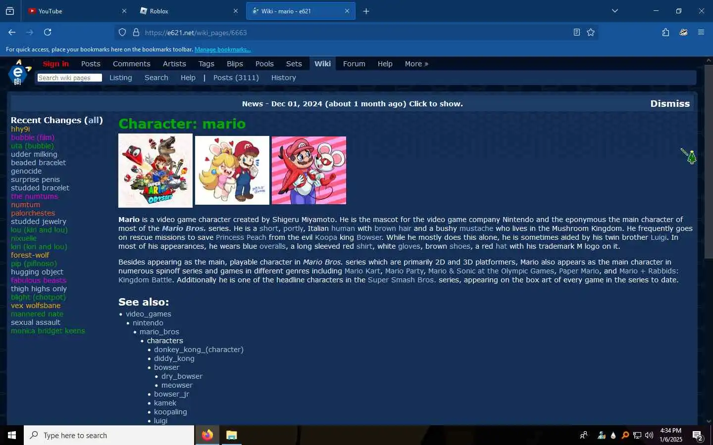Open a new tab with plus
The width and height of the screenshot is (713, 445).
point(366,11)
